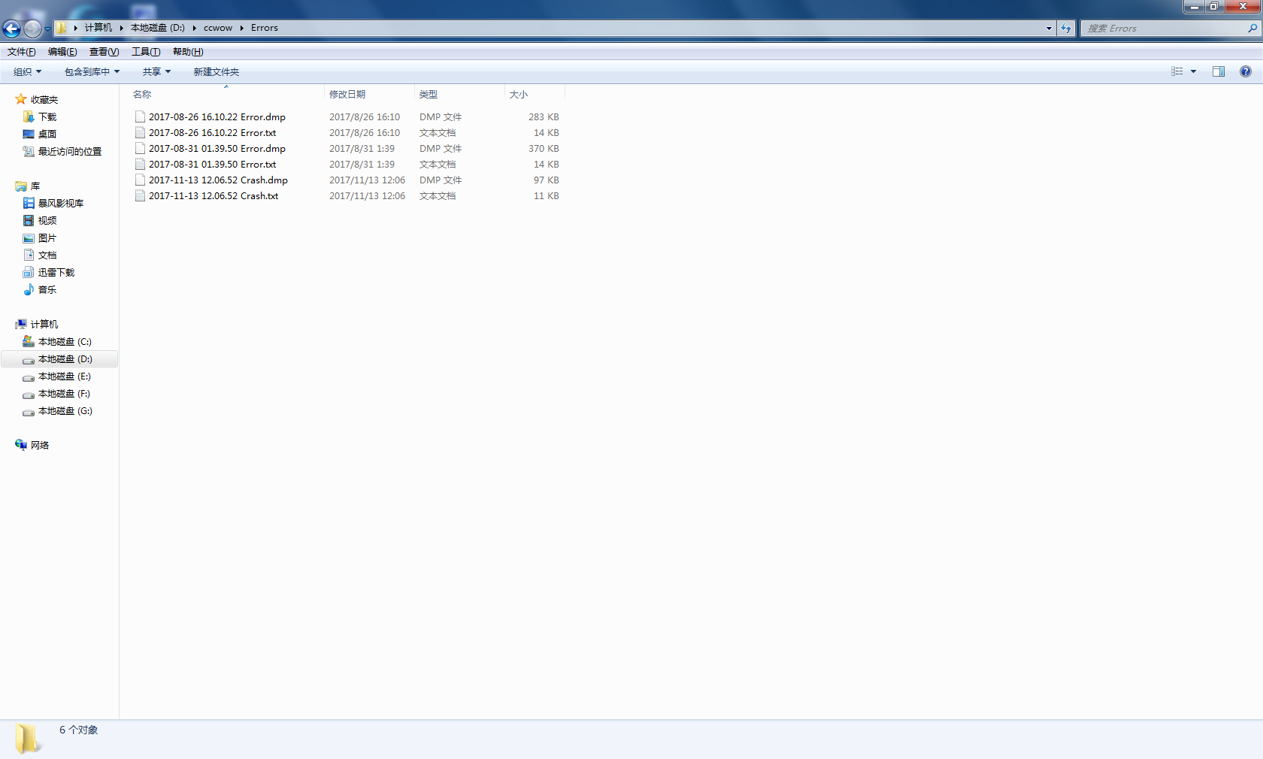This screenshot has width=1263, height=759.
Task: Open the view options dropdown arrow
Action: point(1193,71)
